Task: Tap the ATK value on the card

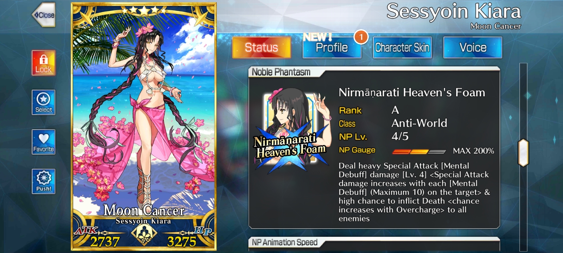Action: pos(105,241)
